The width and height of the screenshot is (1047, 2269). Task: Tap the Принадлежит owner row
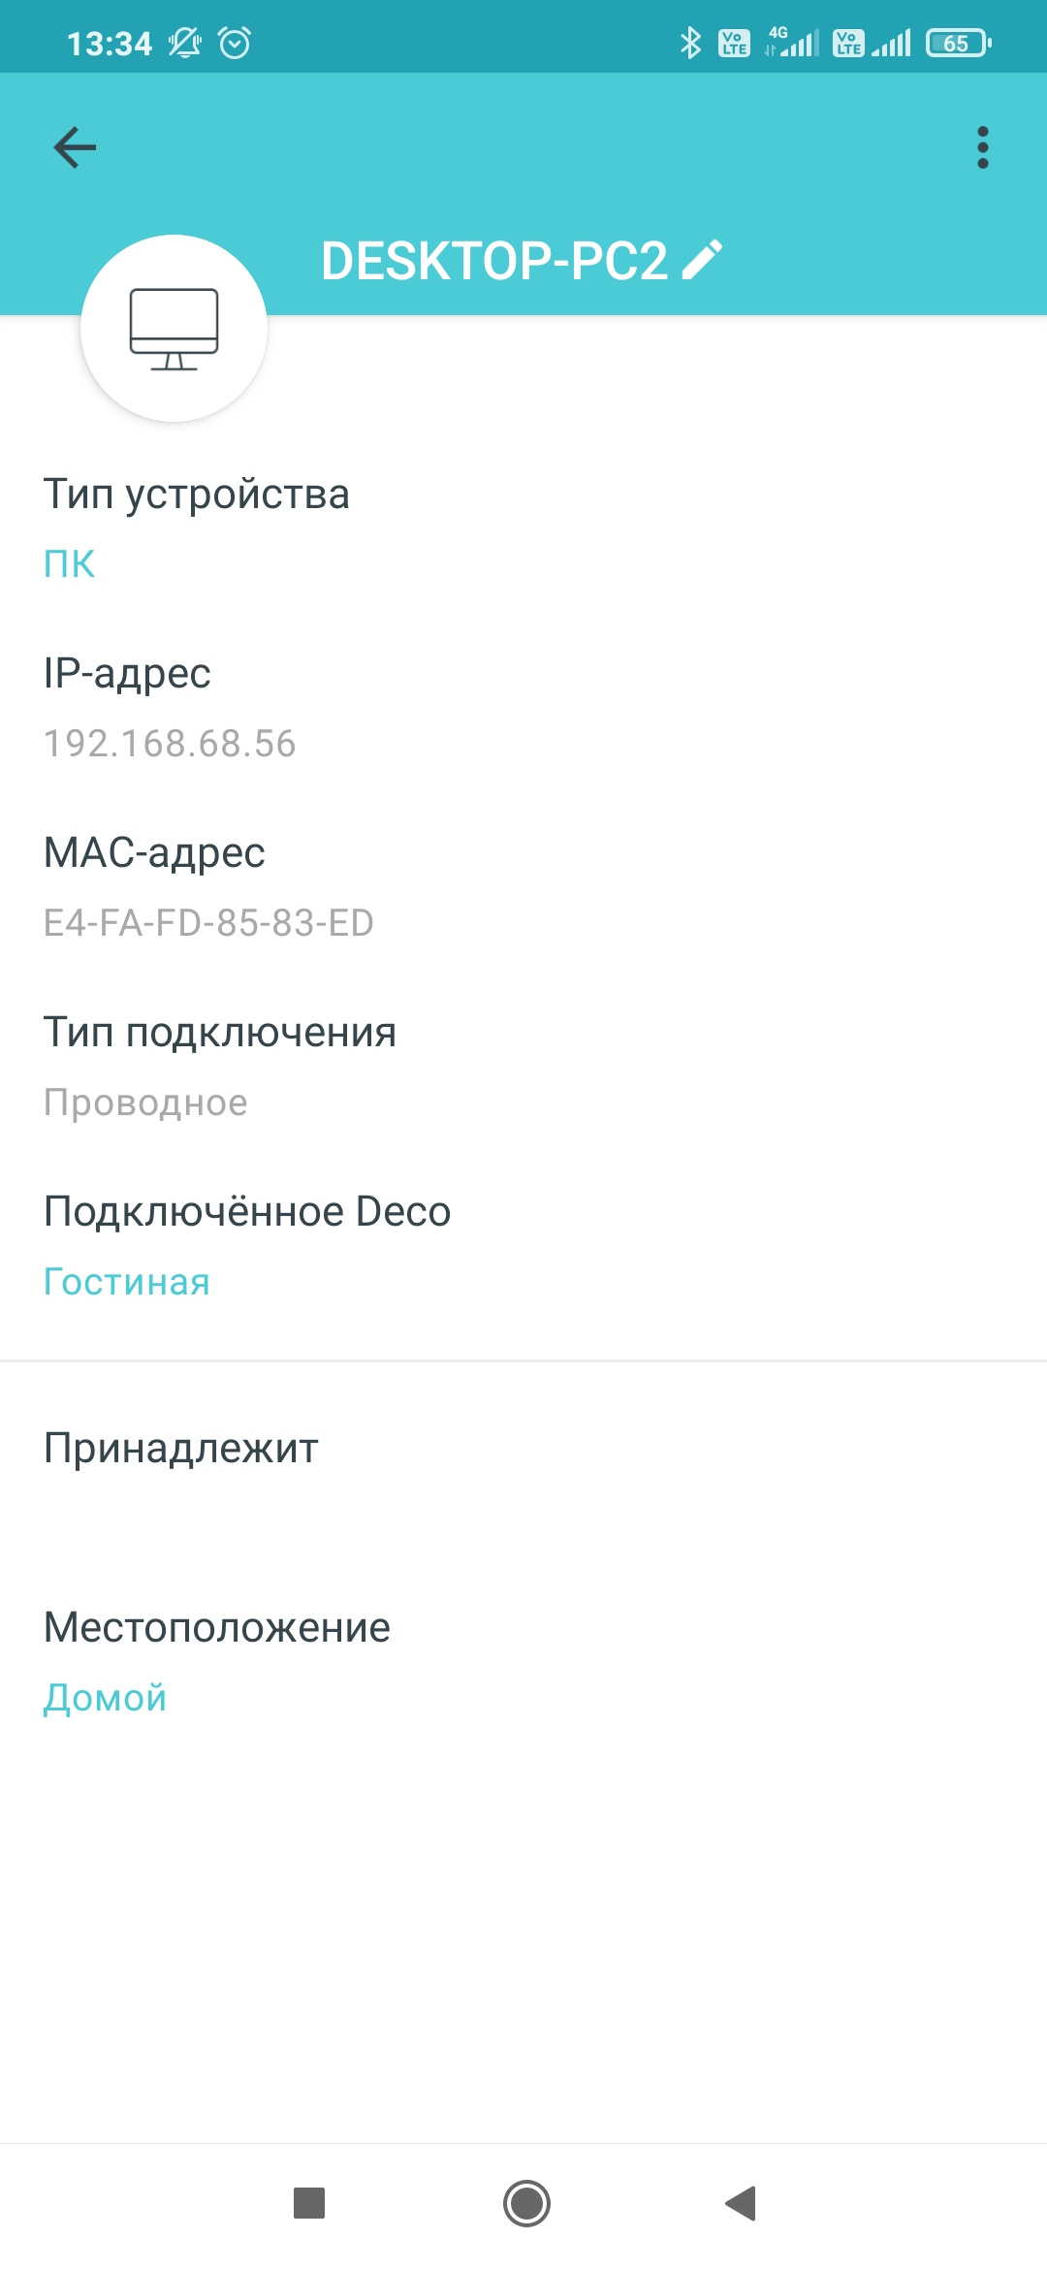181,1449
